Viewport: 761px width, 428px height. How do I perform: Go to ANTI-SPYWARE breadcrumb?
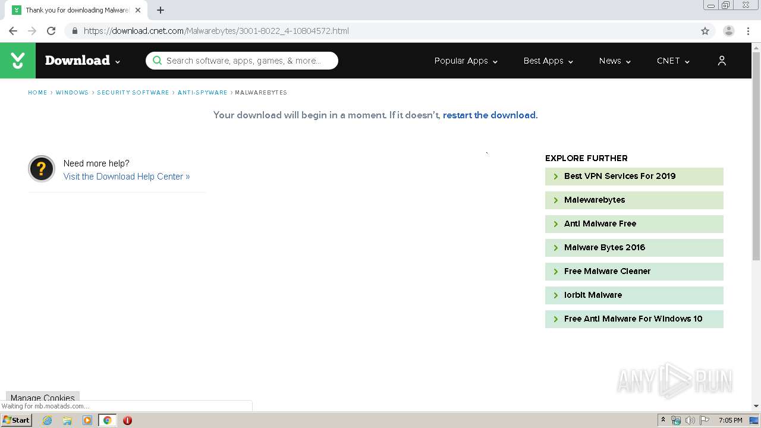coord(203,93)
